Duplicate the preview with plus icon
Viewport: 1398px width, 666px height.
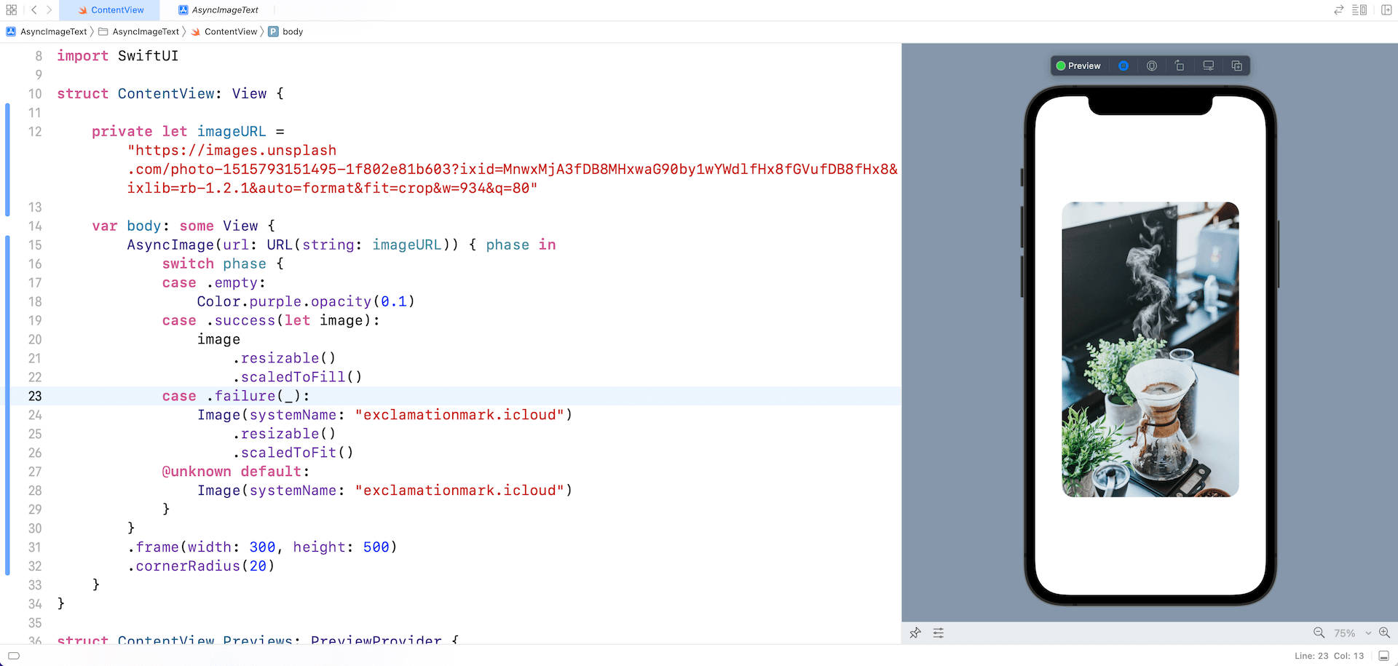(1236, 66)
